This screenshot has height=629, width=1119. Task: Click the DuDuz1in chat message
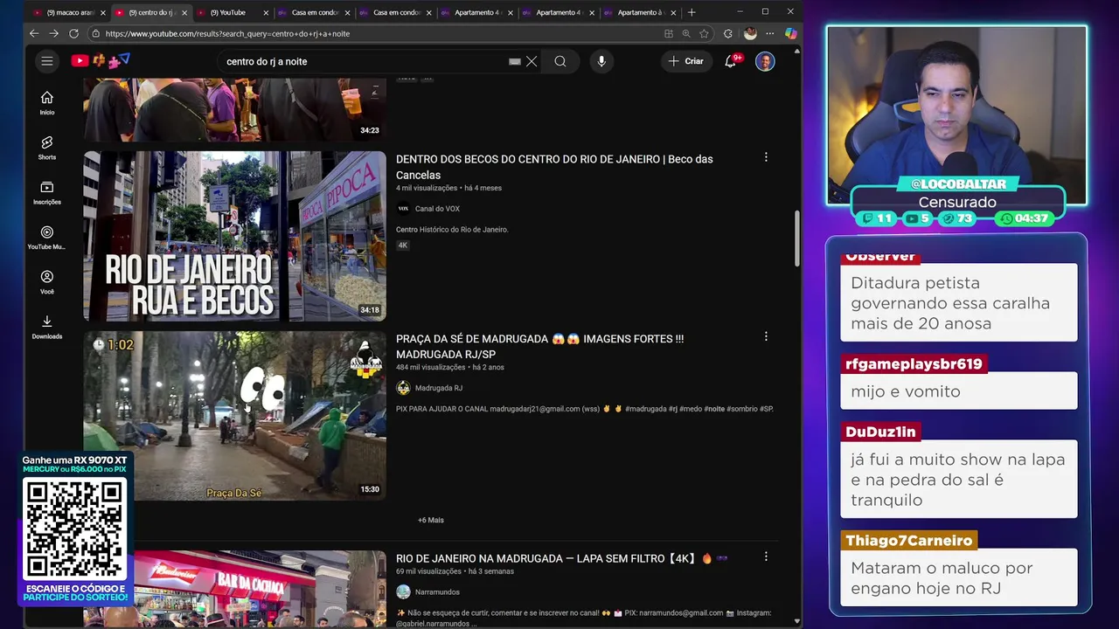click(959, 479)
